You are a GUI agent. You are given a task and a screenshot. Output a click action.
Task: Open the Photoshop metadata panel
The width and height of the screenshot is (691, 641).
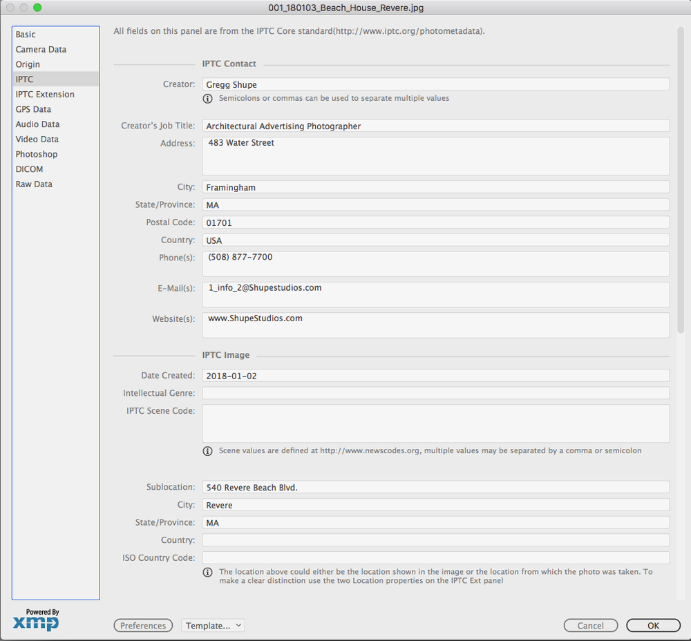(37, 154)
